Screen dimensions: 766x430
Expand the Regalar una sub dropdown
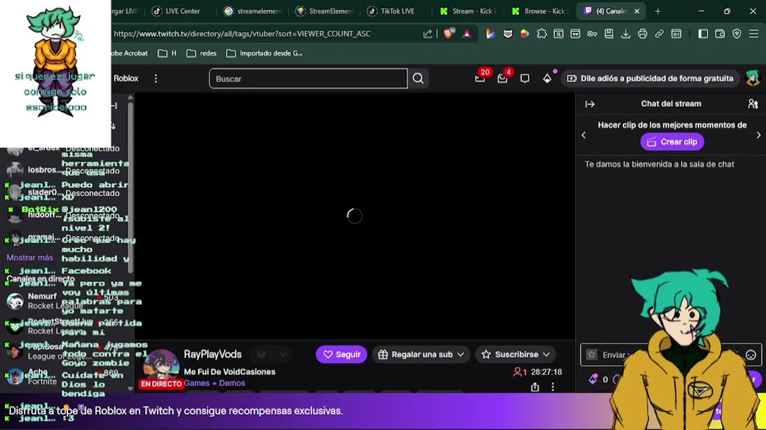(421, 354)
